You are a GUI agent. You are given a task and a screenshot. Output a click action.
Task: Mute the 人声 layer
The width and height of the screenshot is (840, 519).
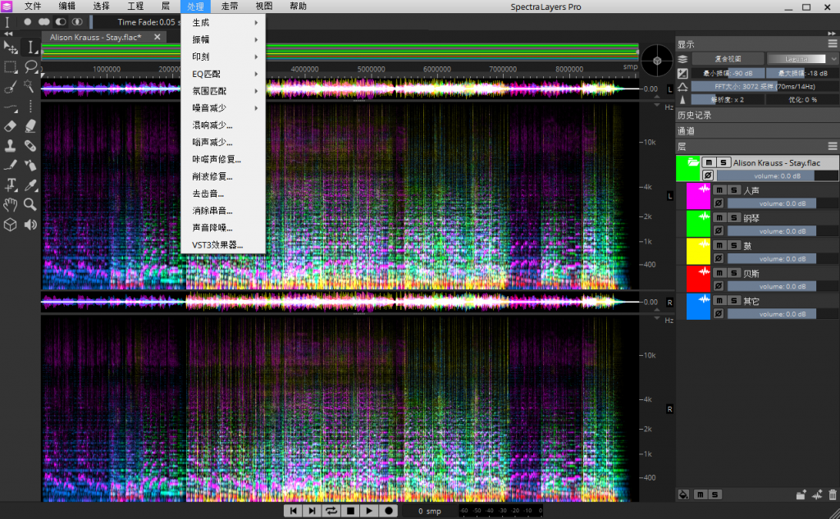[x=719, y=190]
